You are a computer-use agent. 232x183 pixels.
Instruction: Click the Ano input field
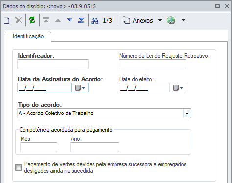click(95, 147)
